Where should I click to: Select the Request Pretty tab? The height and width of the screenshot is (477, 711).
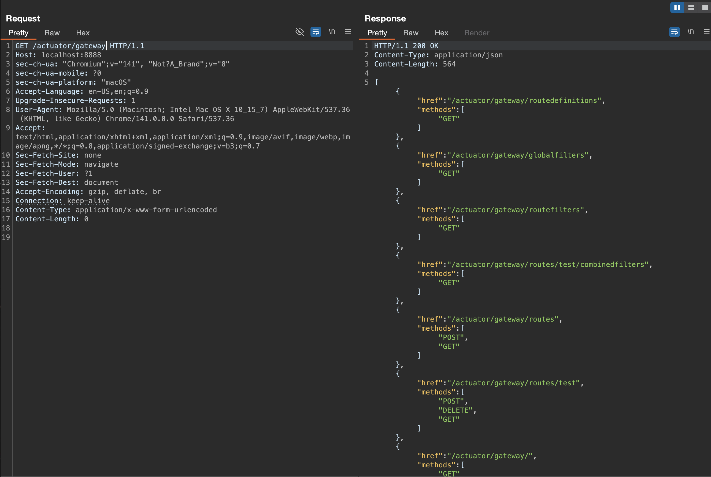click(x=18, y=33)
